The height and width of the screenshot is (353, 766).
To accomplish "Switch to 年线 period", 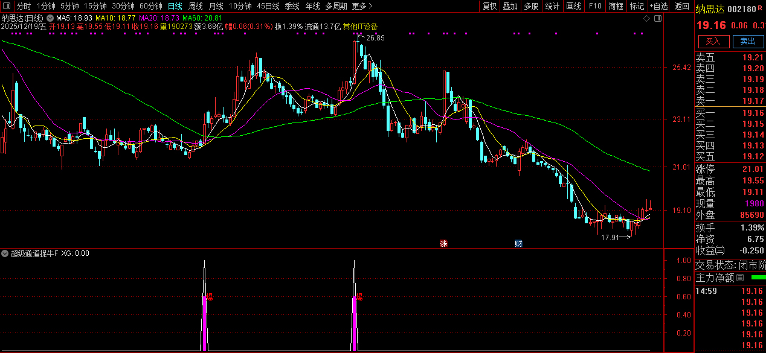I will [313, 6].
